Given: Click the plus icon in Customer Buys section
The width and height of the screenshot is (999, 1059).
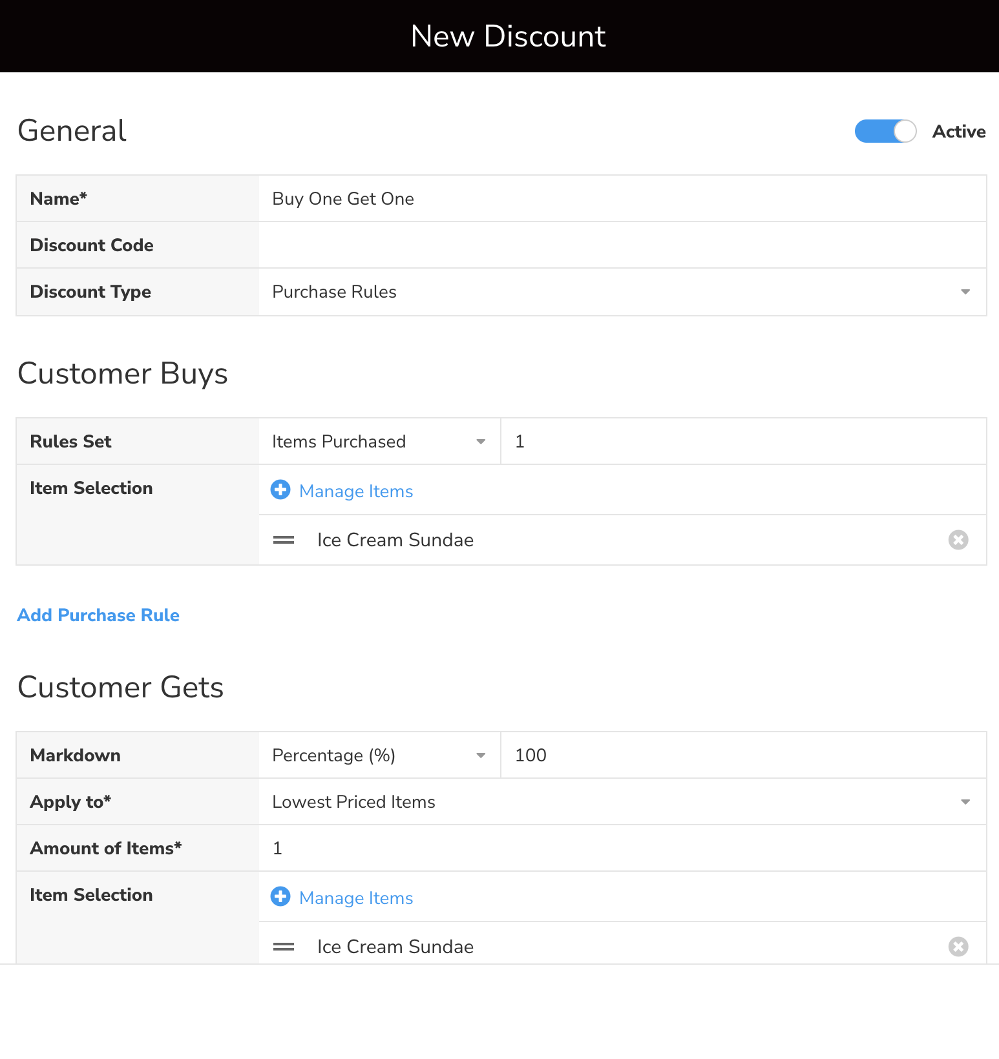Looking at the screenshot, I should tap(280, 490).
